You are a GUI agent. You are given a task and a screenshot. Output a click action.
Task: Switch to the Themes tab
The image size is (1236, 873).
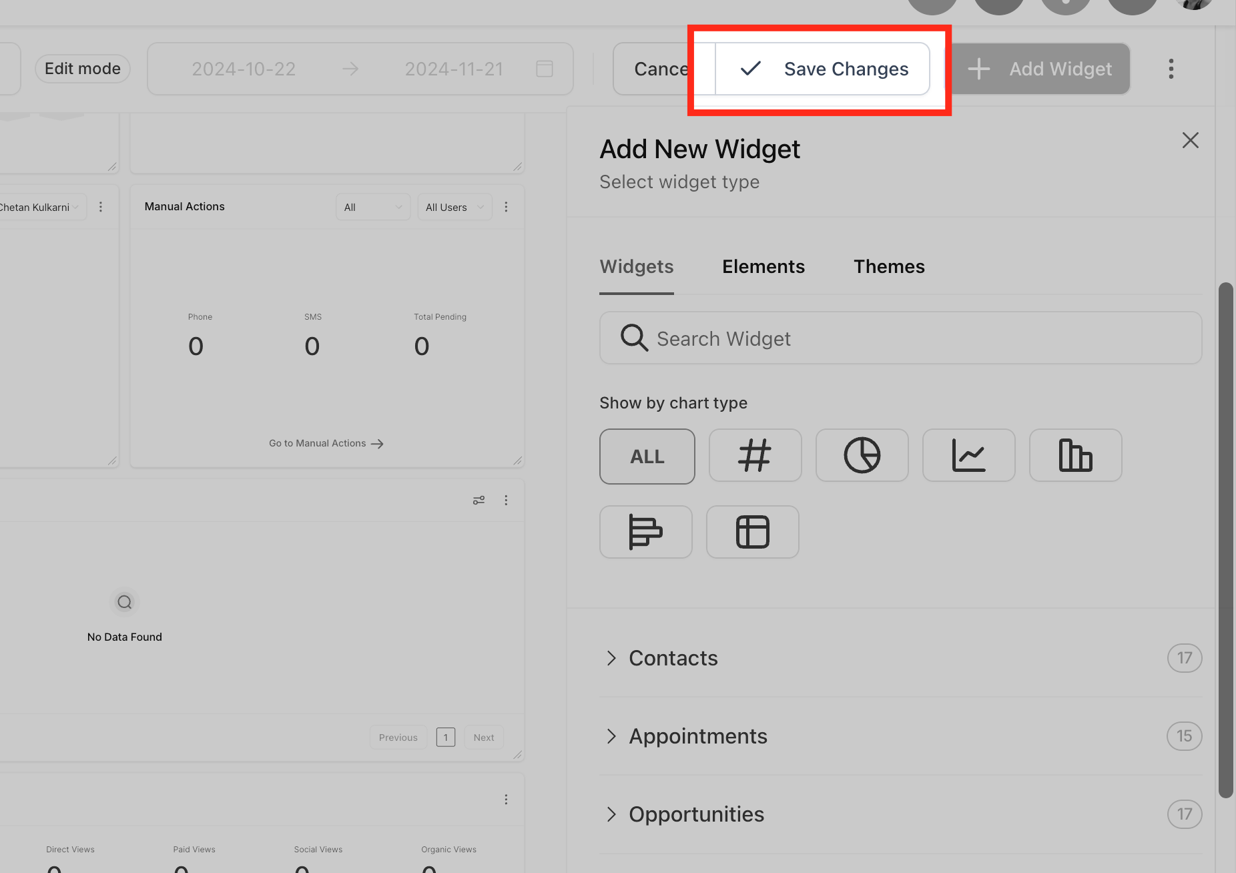[x=889, y=266]
